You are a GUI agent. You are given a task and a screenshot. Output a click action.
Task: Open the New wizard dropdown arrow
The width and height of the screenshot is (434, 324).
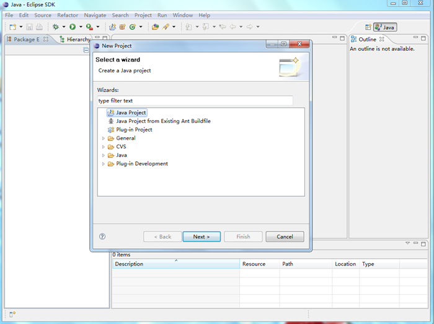[20, 27]
